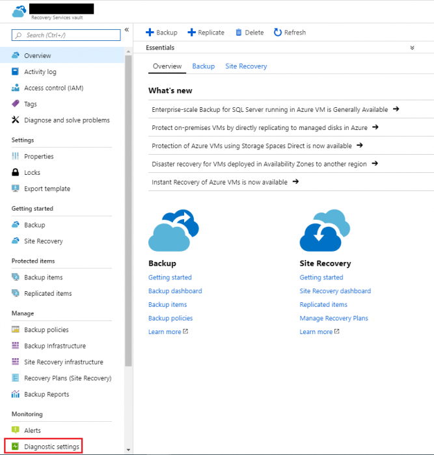Open the Backup dashboard link
434x455 pixels.
pyautogui.click(x=175, y=291)
